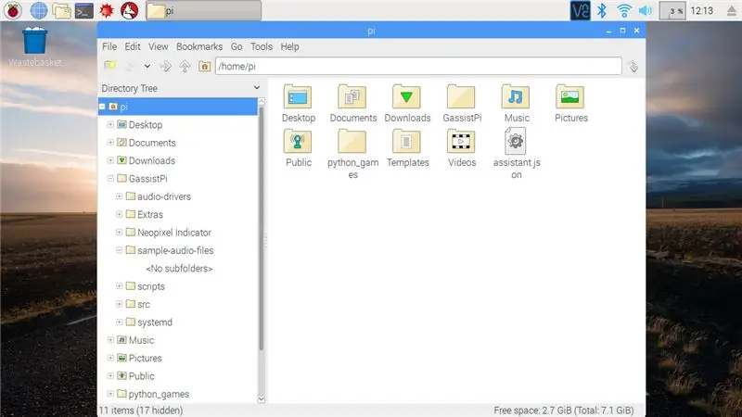
Task: Click the new folder toolbar icon
Action: (x=110, y=66)
